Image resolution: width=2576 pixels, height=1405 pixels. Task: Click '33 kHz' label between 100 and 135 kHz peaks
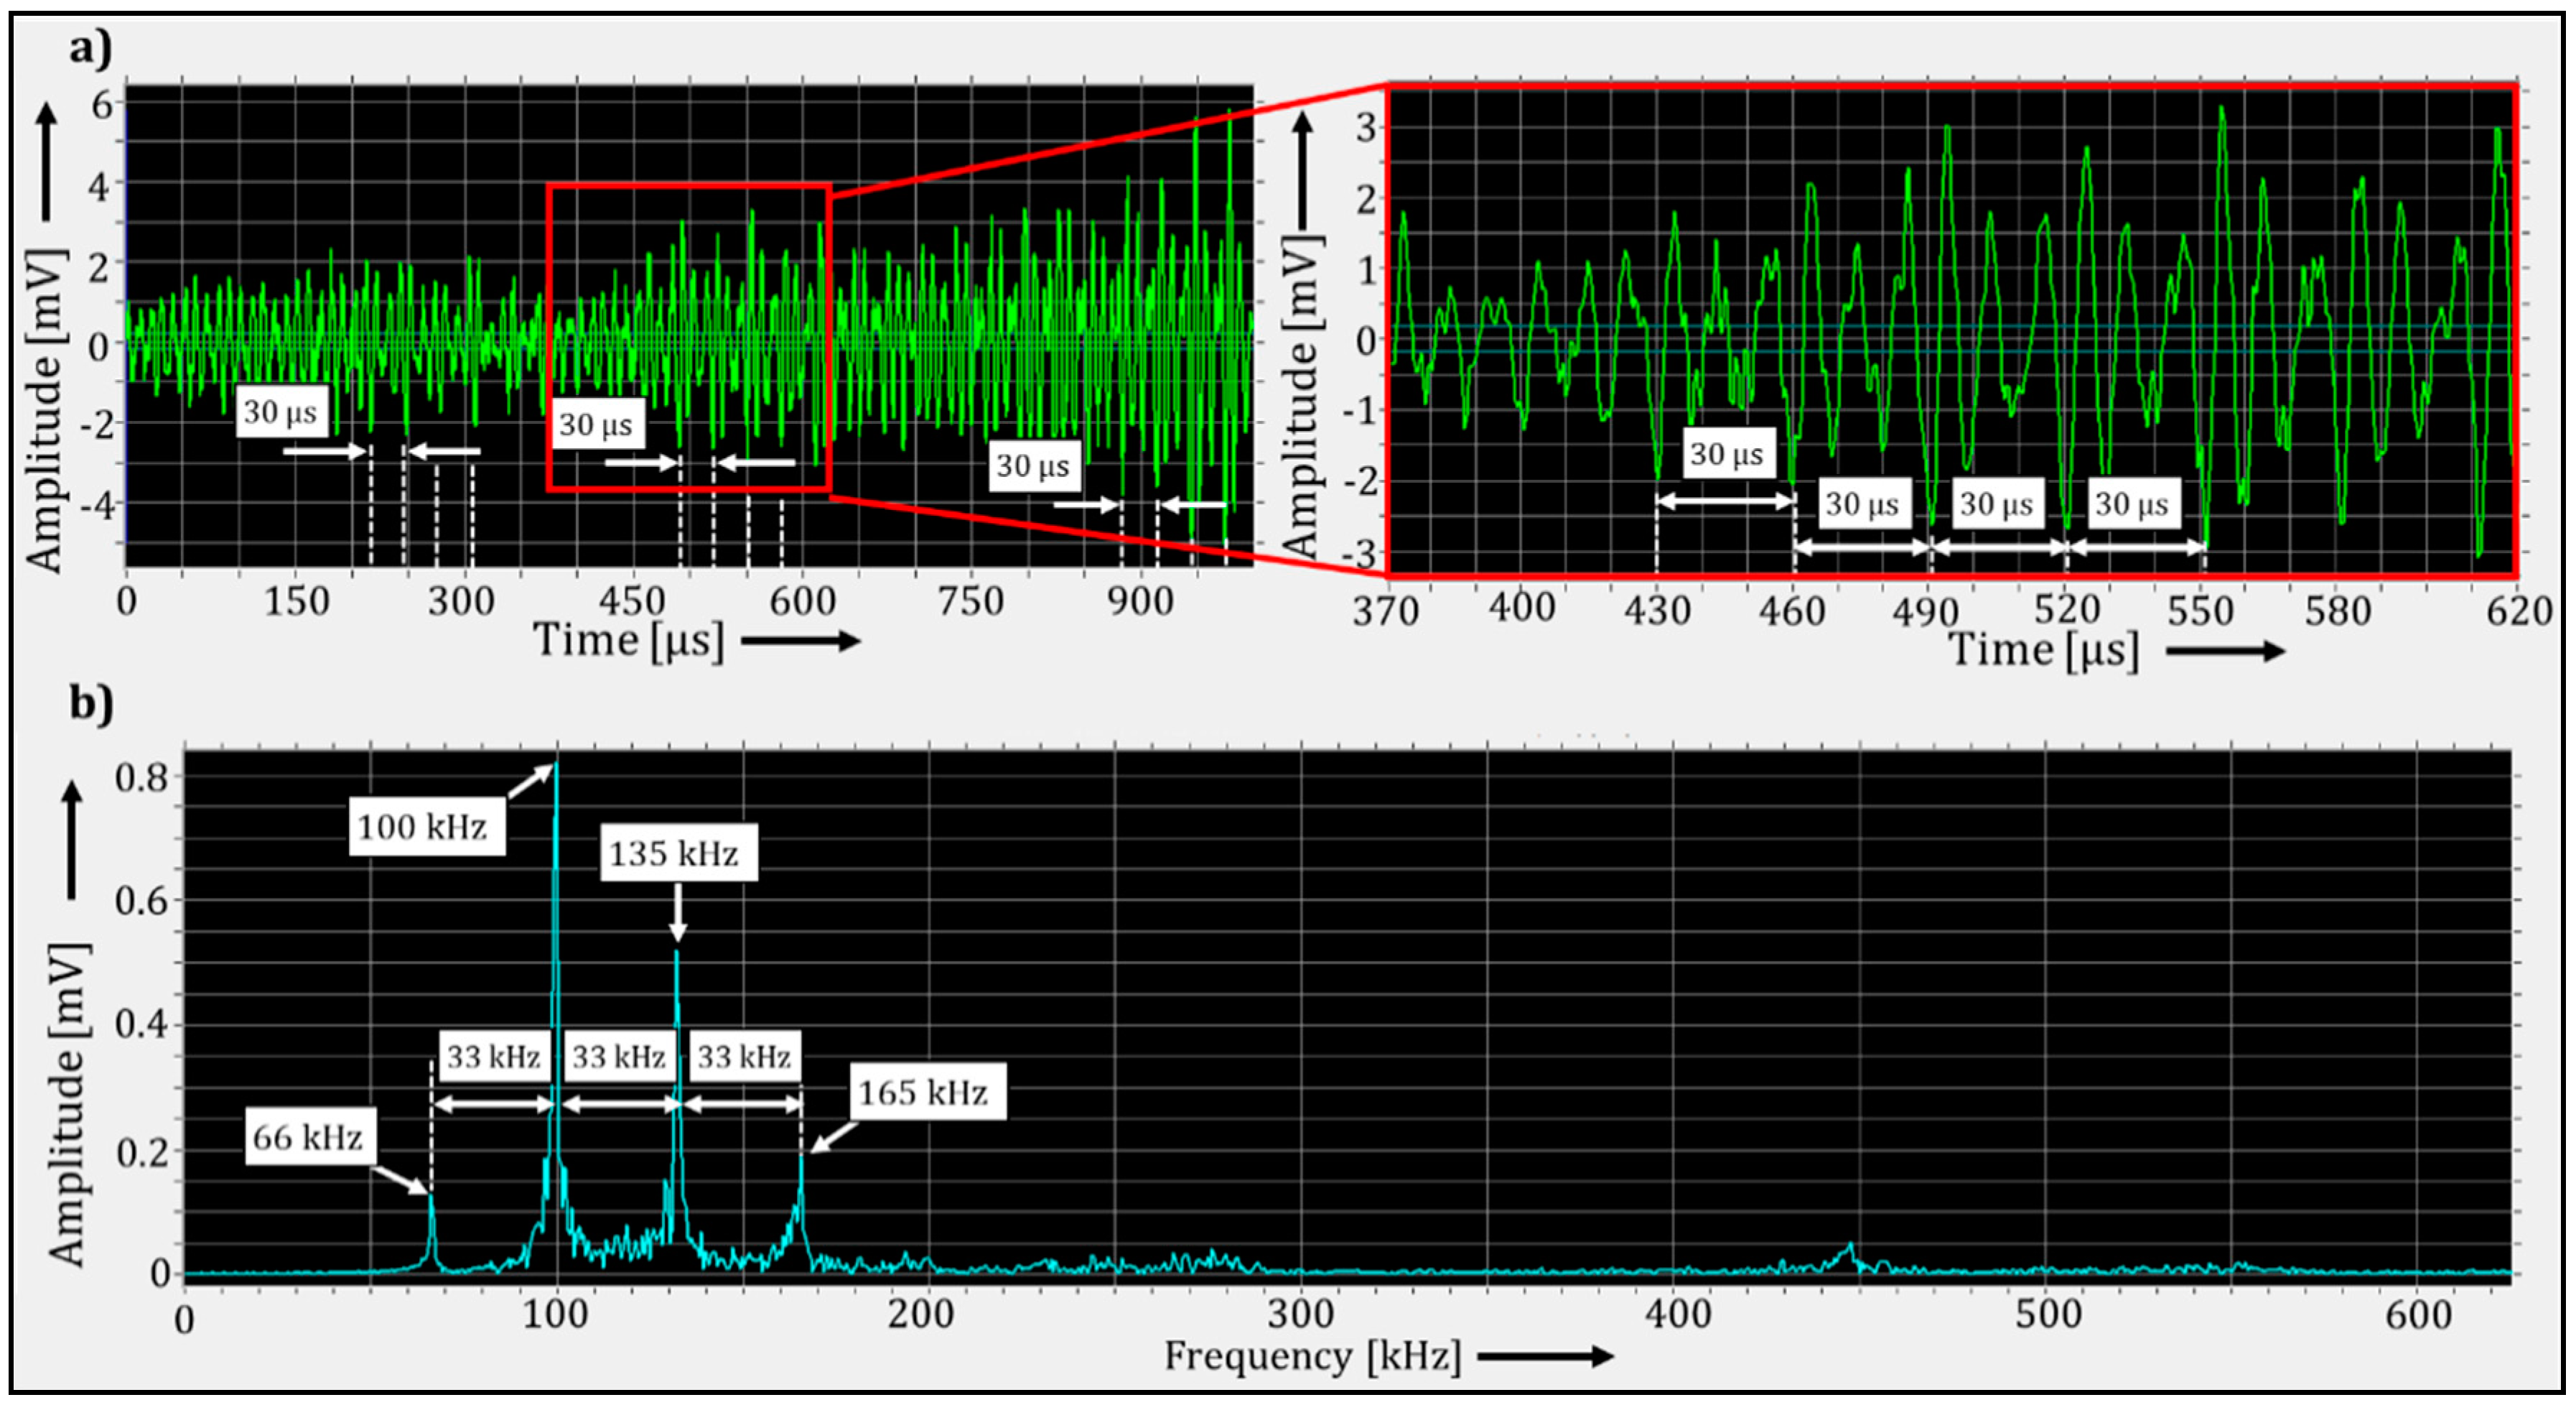click(620, 1057)
